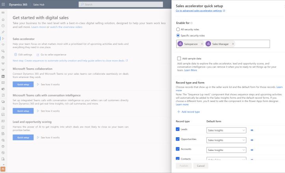The height and width of the screenshot is (173, 285).
Task: Click Learn More under Add sample data
Action: pyautogui.click(x=190, y=70)
